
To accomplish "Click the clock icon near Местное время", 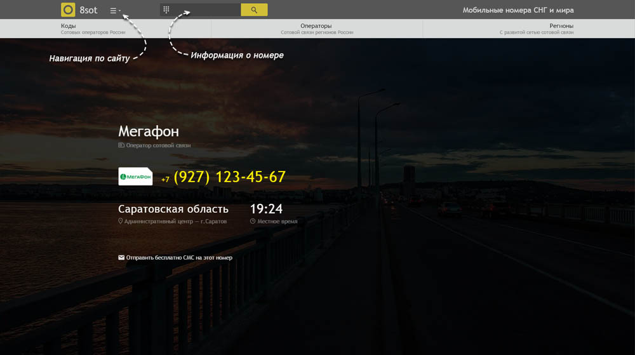I will 253,221.
